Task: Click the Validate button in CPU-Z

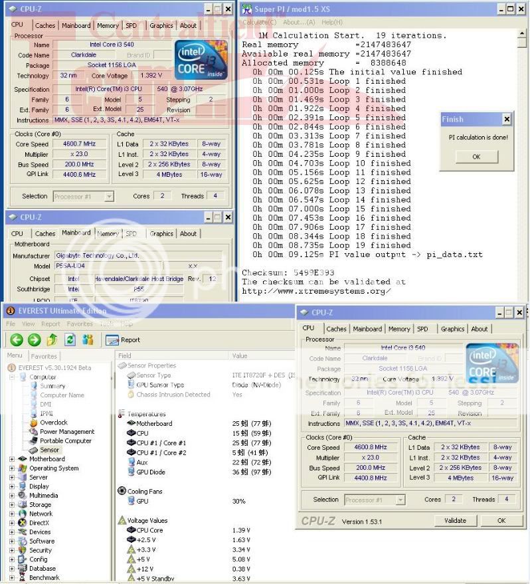Action: (x=456, y=521)
